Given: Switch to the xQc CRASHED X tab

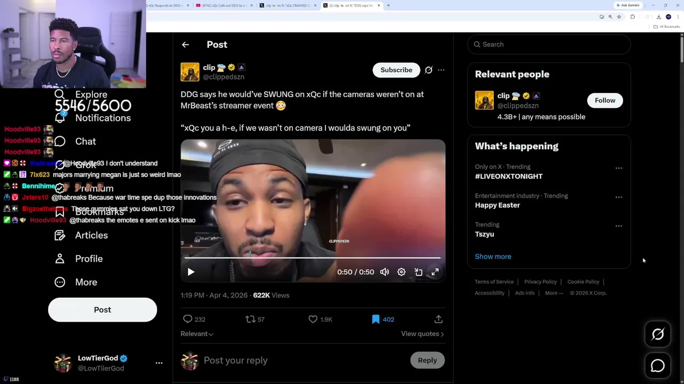Looking at the screenshot, I should coord(289,5).
